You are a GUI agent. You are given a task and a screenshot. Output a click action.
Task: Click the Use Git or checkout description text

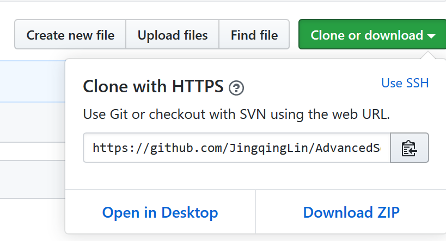[236, 115]
